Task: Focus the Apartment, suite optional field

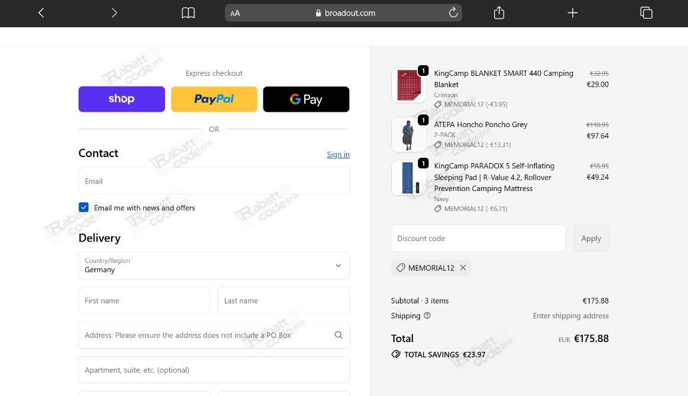Action: (214, 369)
